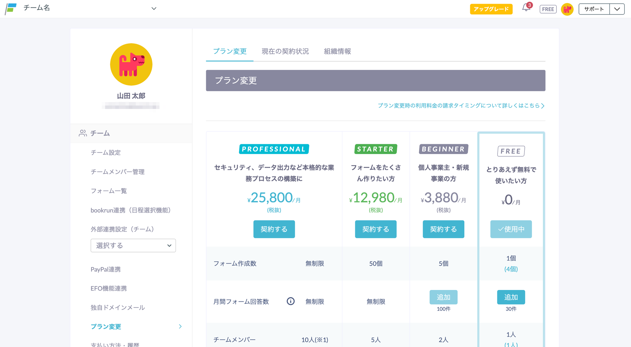Viewport: 631px width, 347px height.
Task: Open PayPal連携 in the sidebar
Action: pyautogui.click(x=106, y=269)
